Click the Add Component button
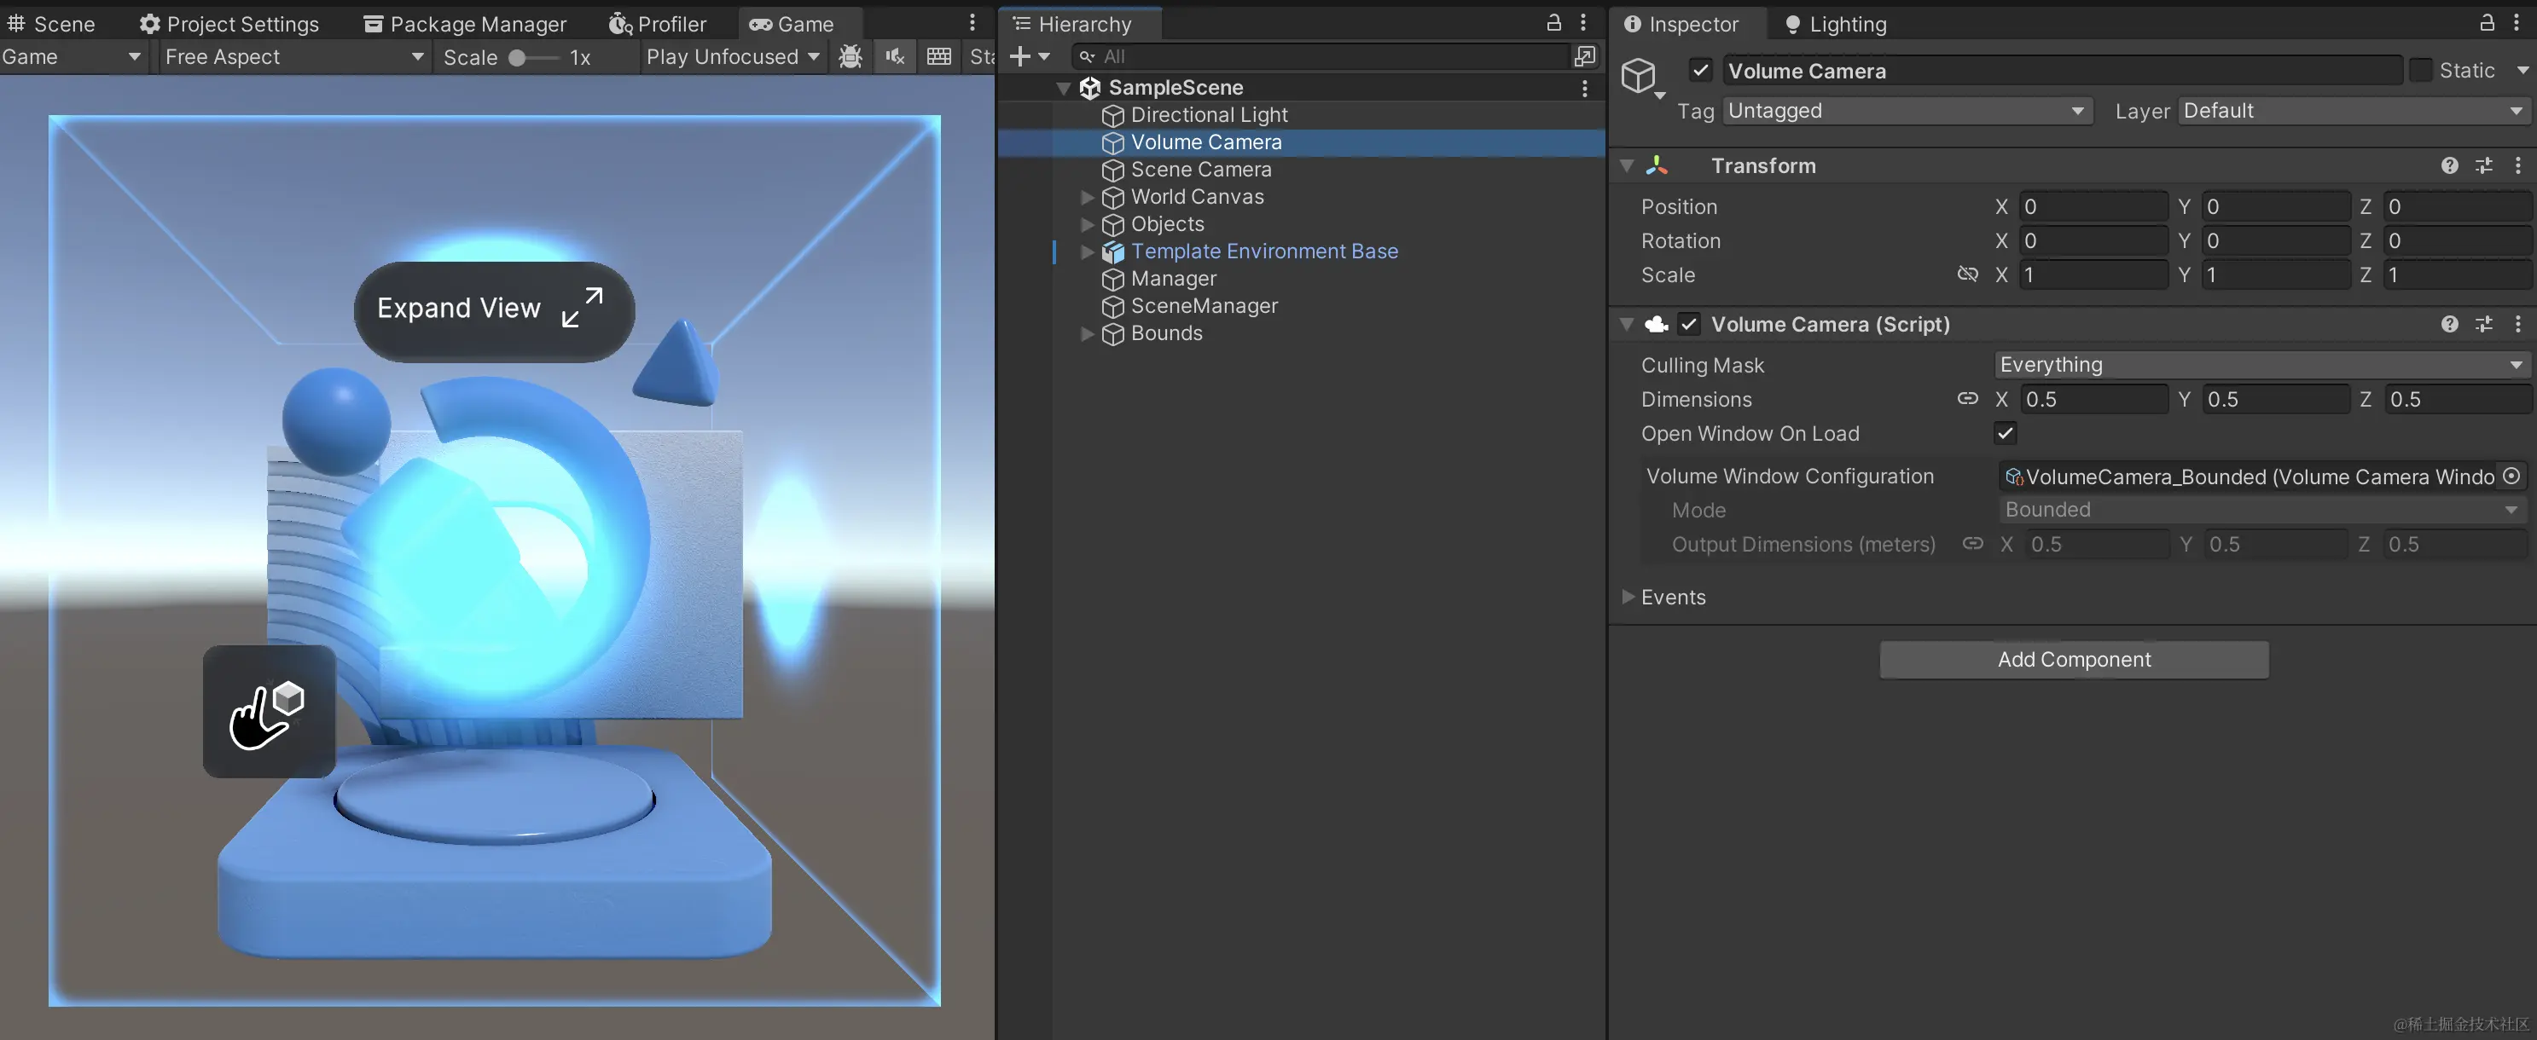The height and width of the screenshot is (1040, 2537). point(2073,659)
